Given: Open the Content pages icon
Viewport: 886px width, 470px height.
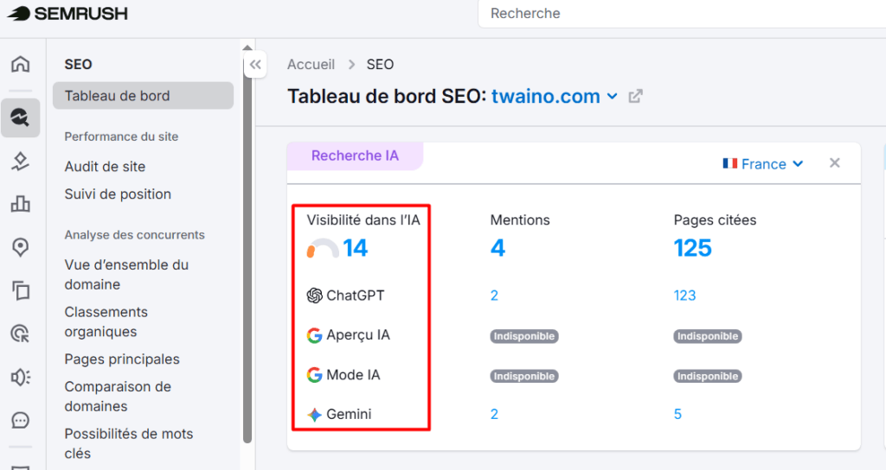Looking at the screenshot, I should click(21, 290).
